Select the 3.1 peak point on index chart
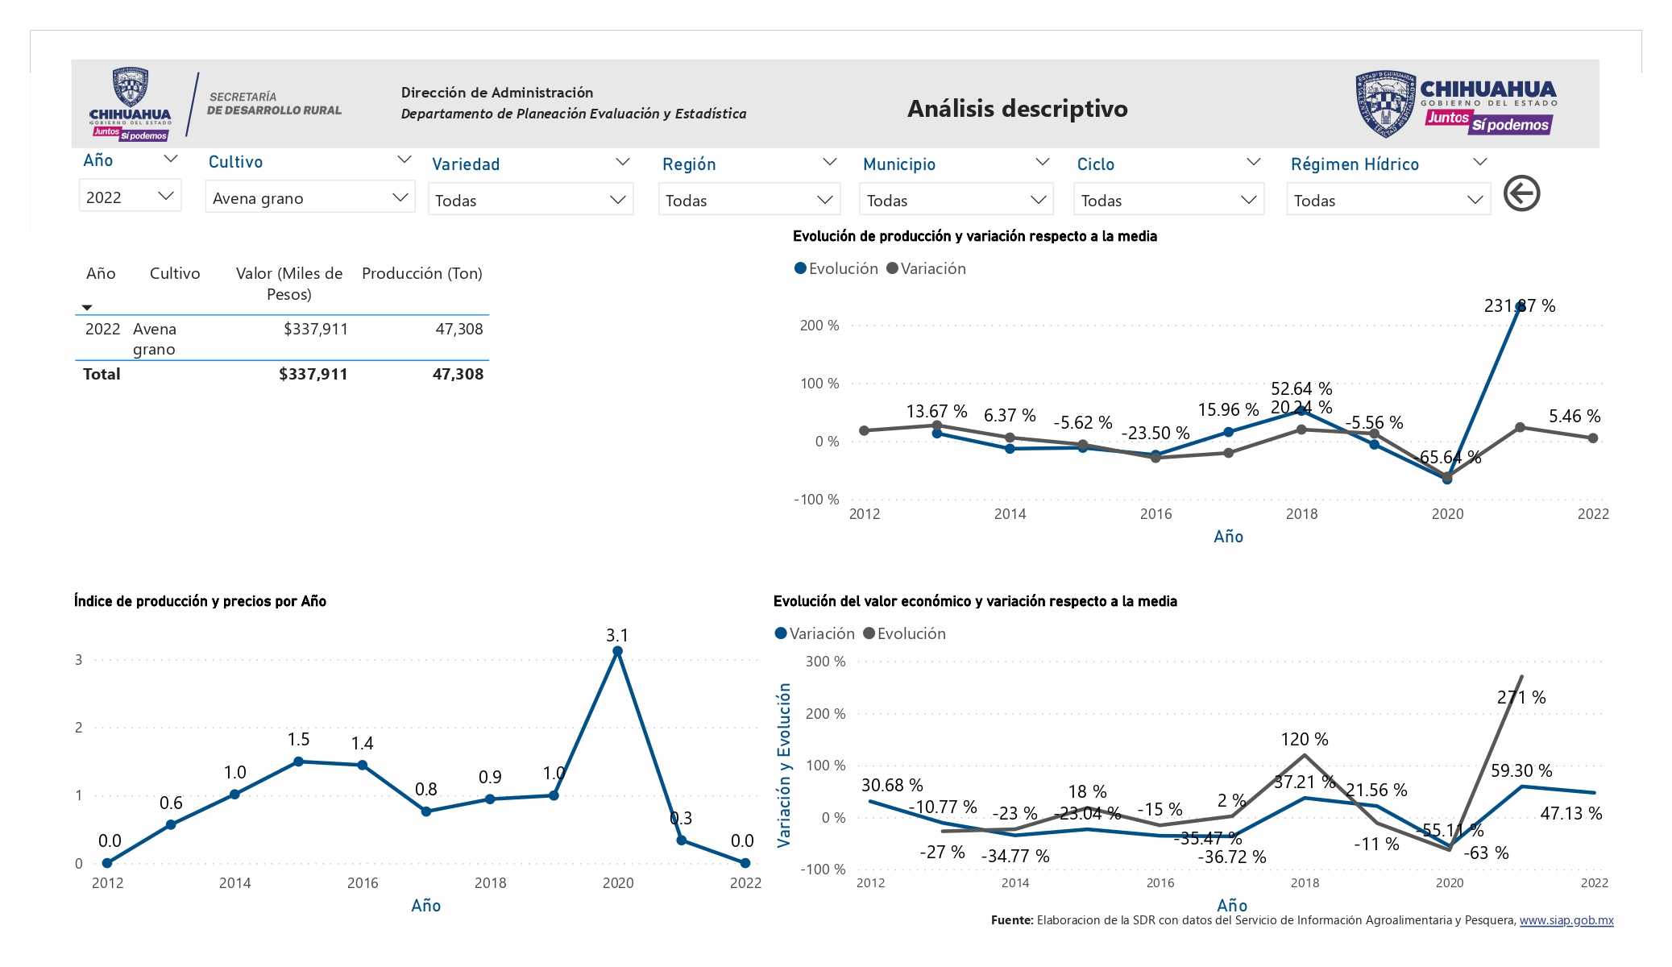The image size is (1672, 967). click(x=617, y=651)
